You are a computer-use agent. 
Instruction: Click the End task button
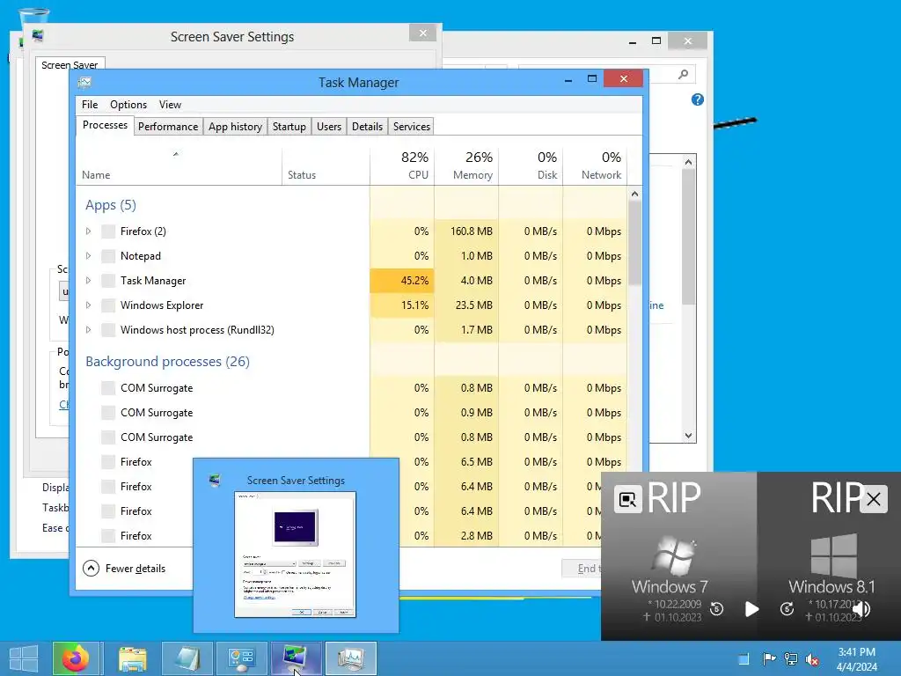(582, 569)
